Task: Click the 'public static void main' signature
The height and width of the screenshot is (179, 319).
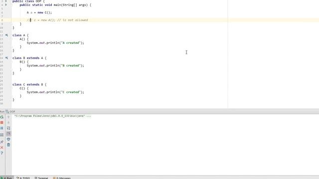Action: (x=55, y=4)
